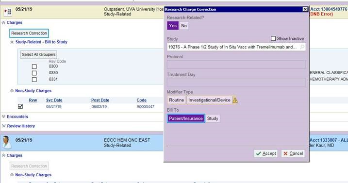Expand the Review History section

pos(3,126)
